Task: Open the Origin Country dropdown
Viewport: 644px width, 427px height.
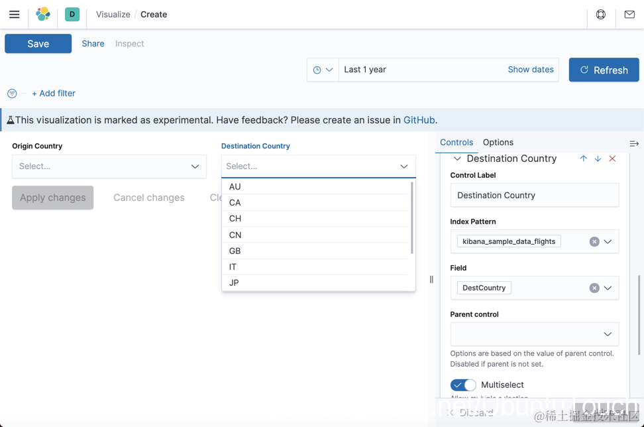Action: (109, 166)
